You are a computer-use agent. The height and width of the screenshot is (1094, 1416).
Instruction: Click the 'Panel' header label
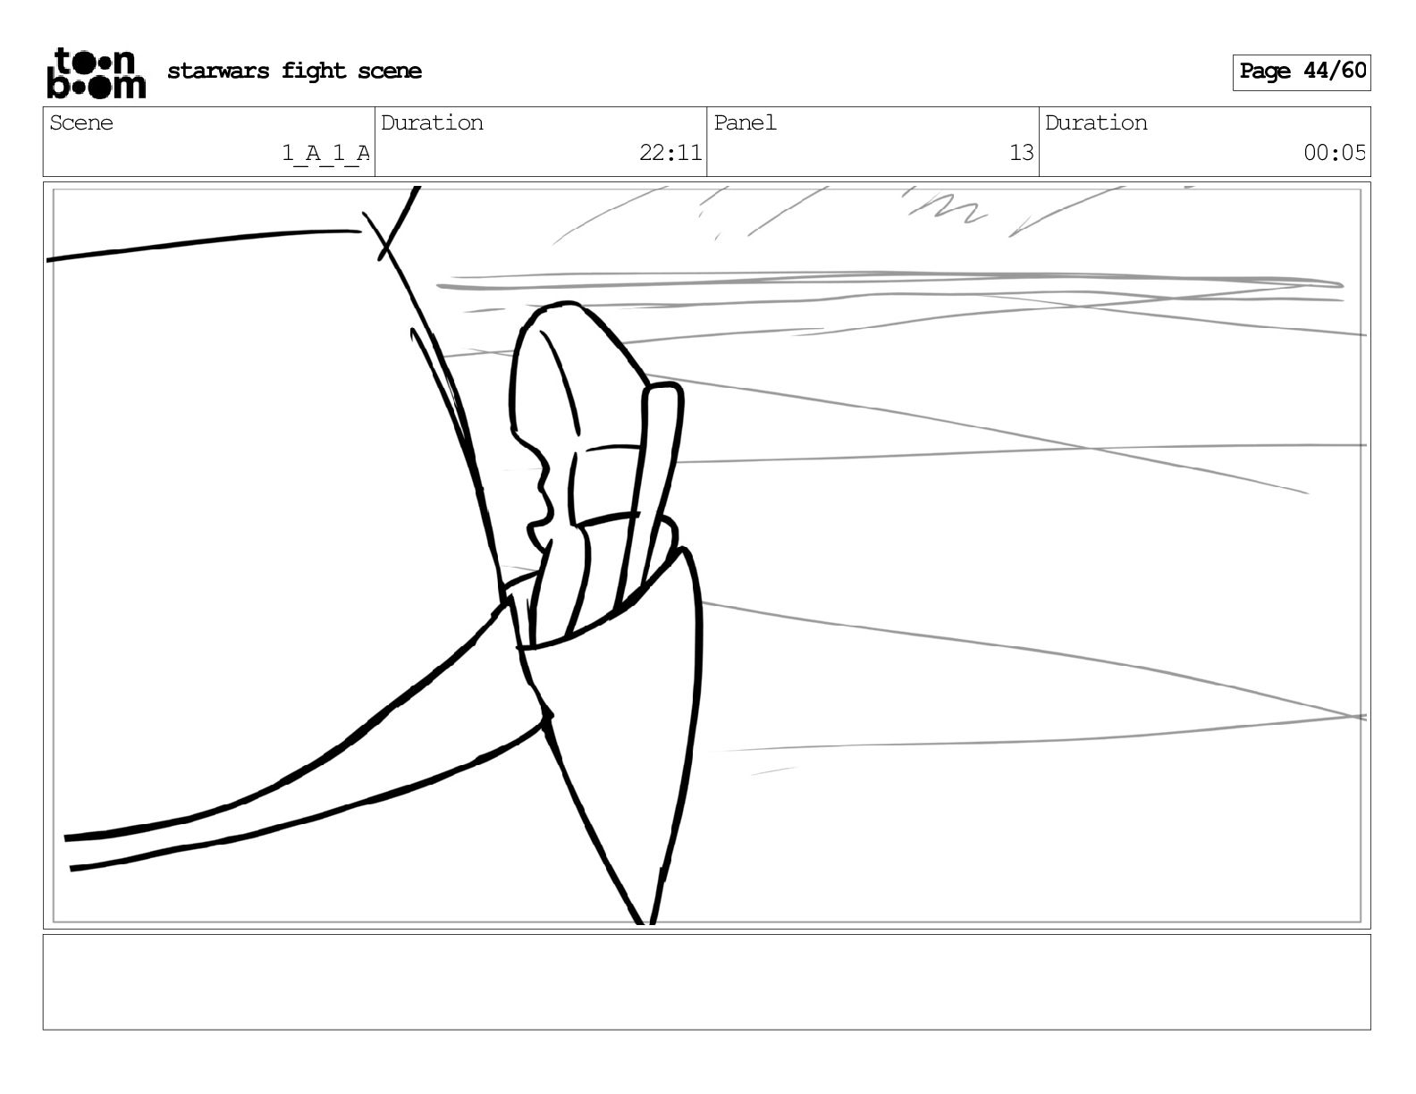point(745,123)
